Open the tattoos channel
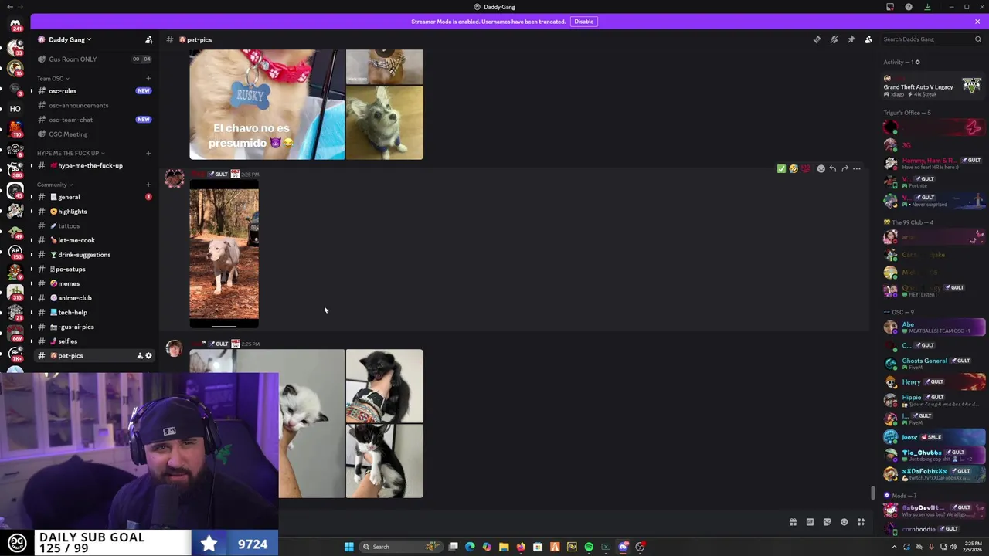The image size is (989, 556). click(93, 226)
